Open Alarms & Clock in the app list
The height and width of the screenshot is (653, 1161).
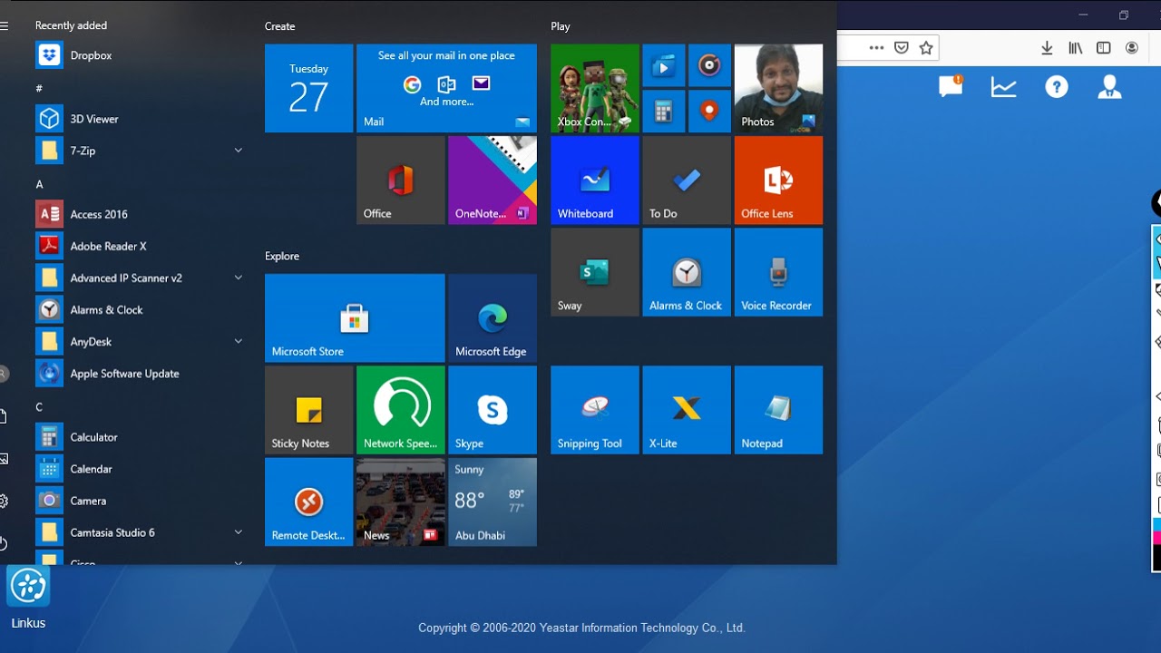[139, 309]
